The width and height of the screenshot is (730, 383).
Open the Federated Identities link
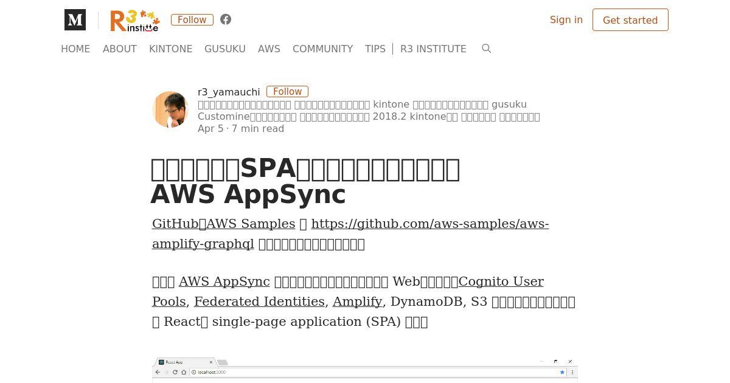click(259, 302)
